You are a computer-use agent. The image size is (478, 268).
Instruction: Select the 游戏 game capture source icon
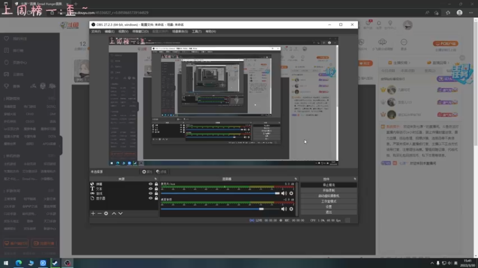coord(93,193)
